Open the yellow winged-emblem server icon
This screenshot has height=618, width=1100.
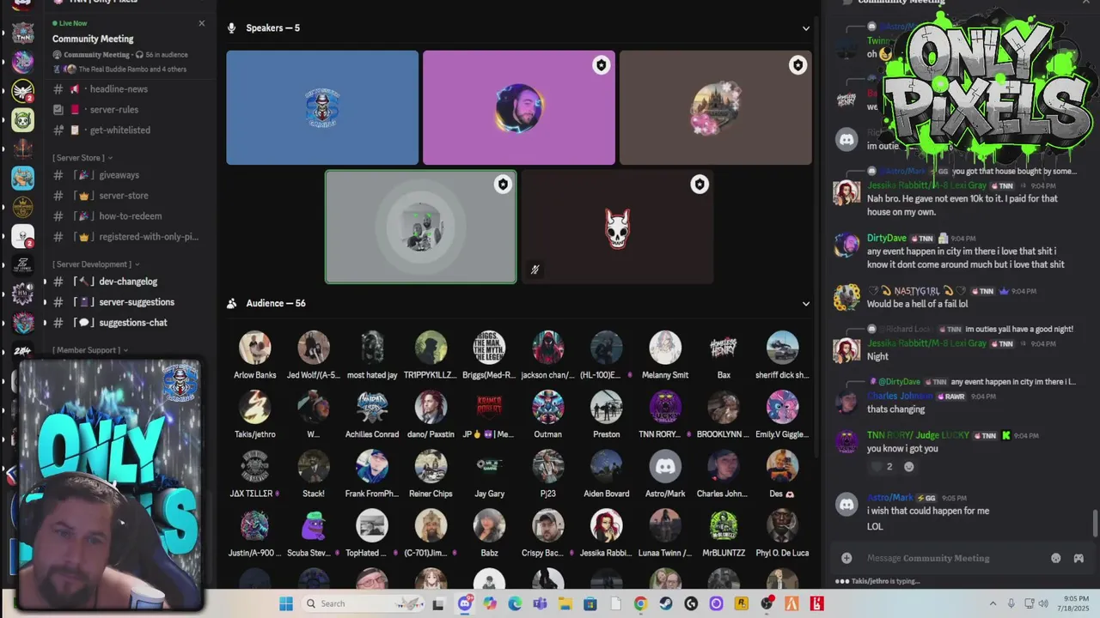click(x=22, y=91)
